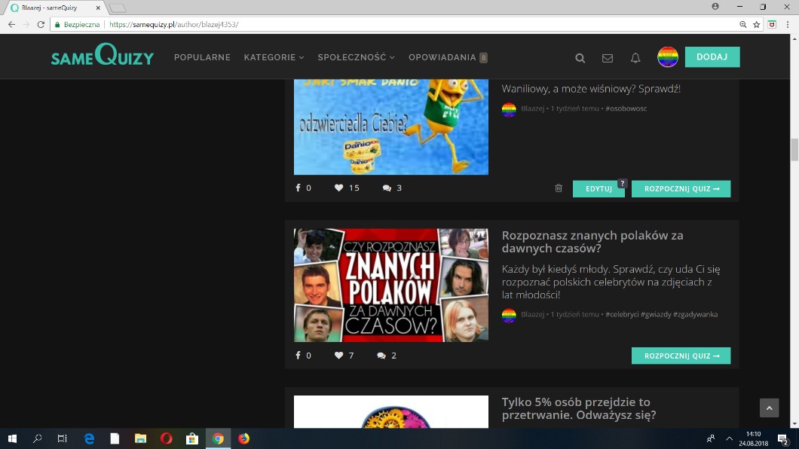The width and height of the screenshot is (799, 449).
Task: Click the rainbow profile avatar in header
Action: [x=668, y=57]
